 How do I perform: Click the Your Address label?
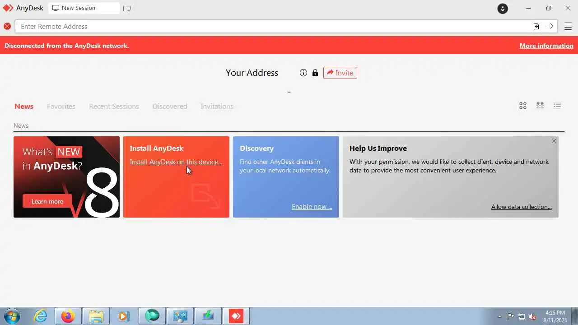point(252,73)
